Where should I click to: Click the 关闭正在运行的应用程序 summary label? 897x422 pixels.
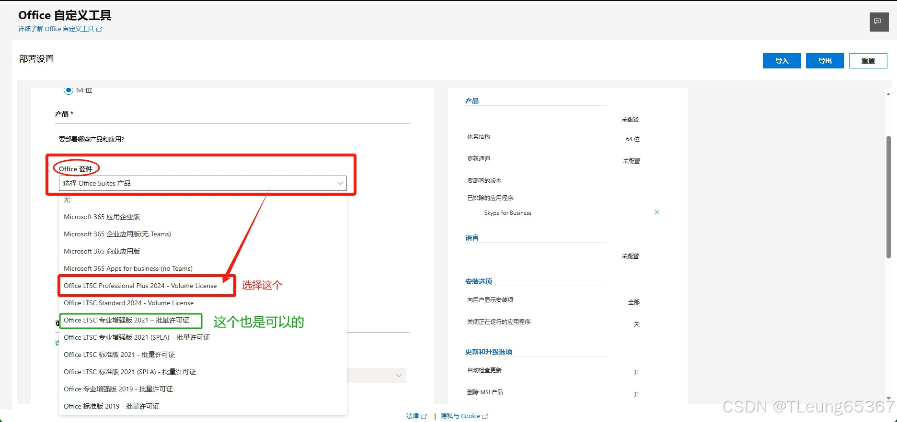click(x=499, y=322)
